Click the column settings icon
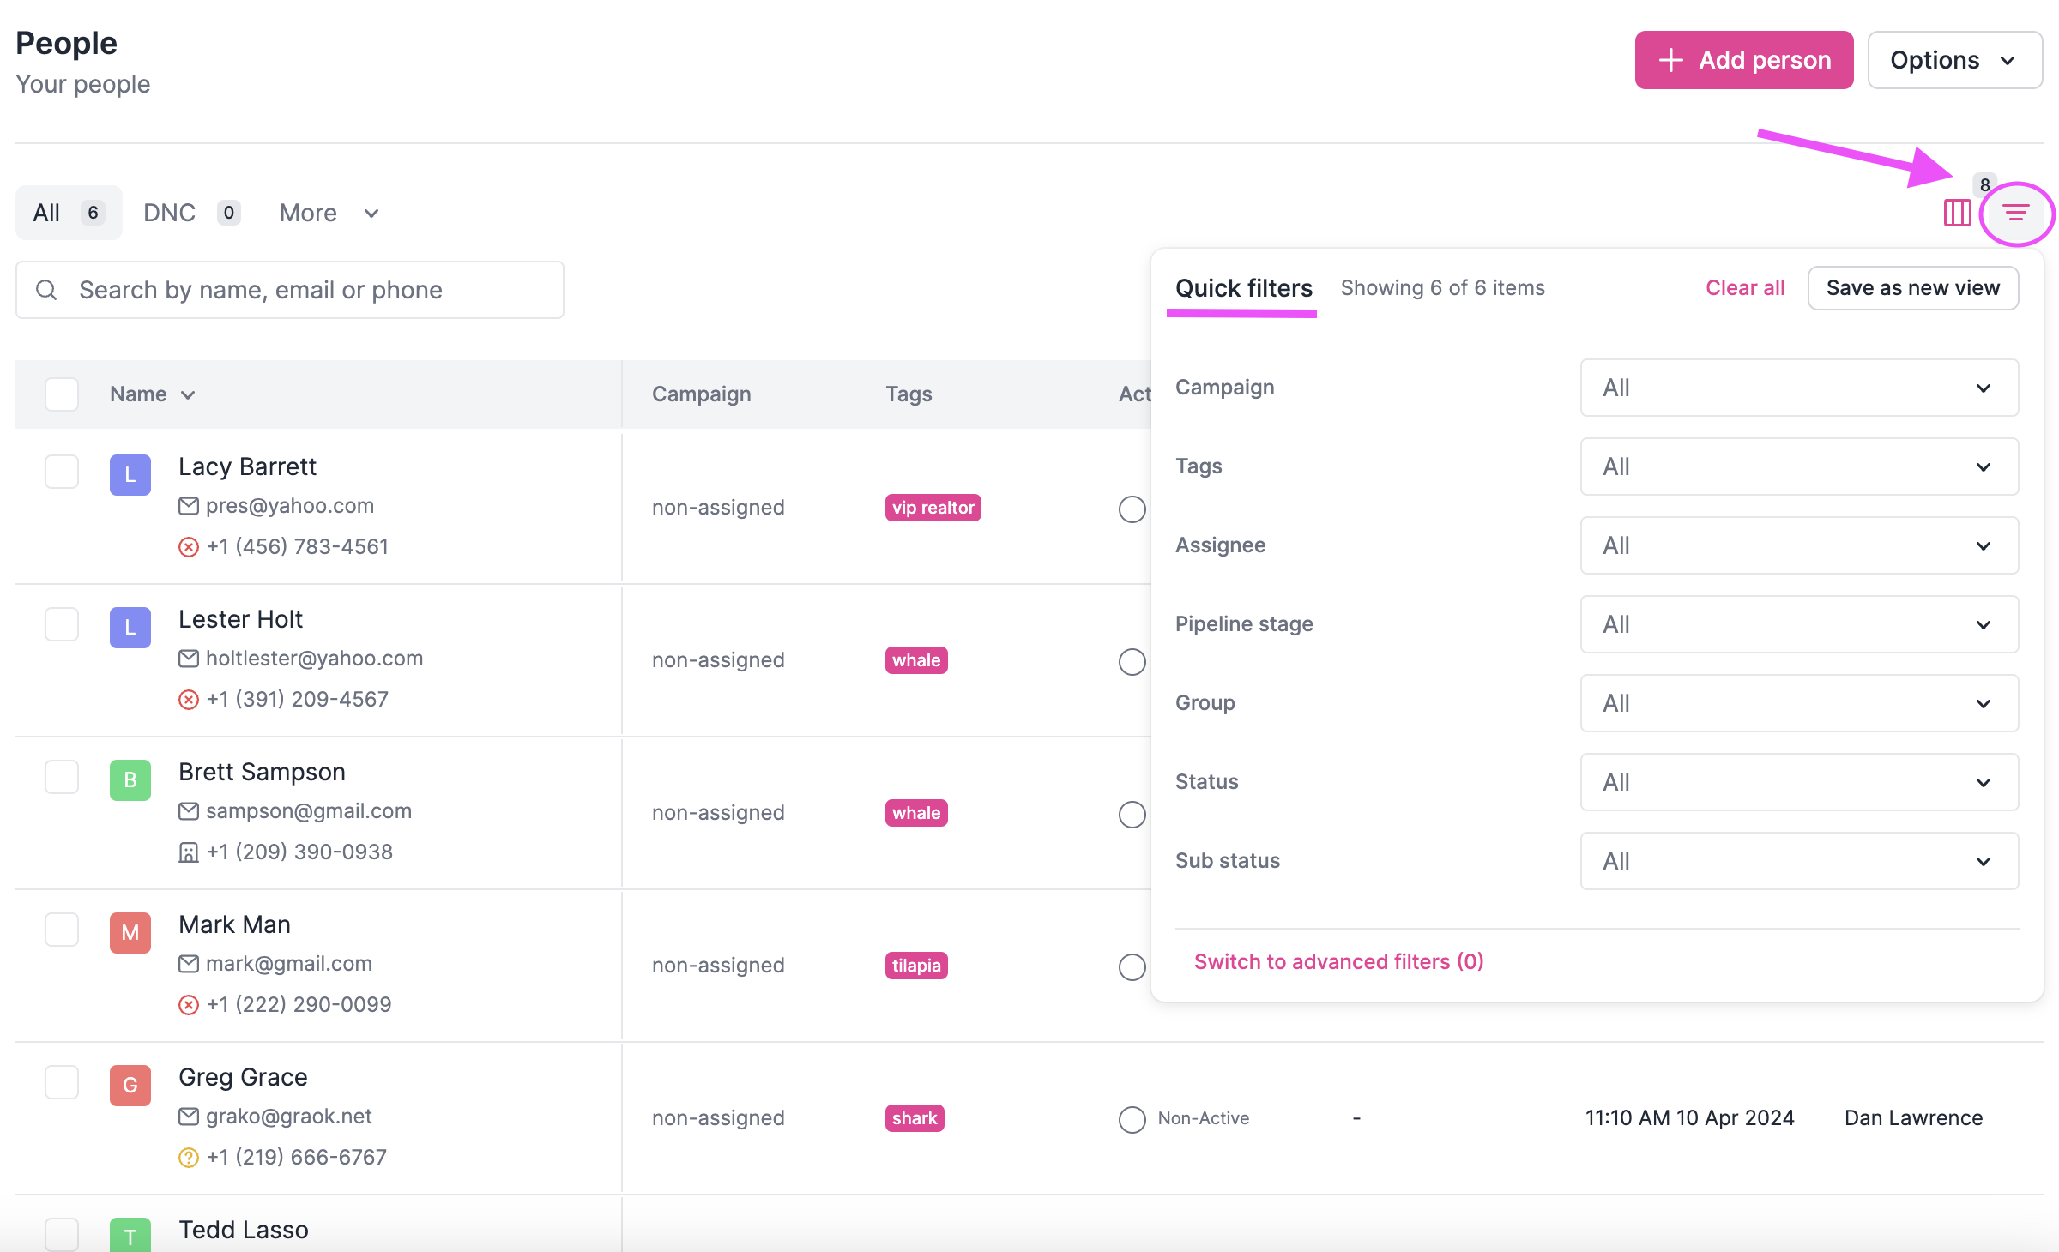 point(1957,214)
